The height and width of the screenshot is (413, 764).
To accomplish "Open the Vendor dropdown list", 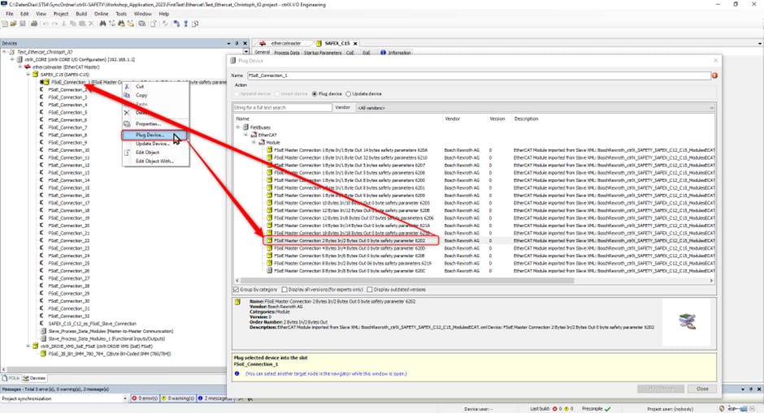I will (x=535, y=107).
